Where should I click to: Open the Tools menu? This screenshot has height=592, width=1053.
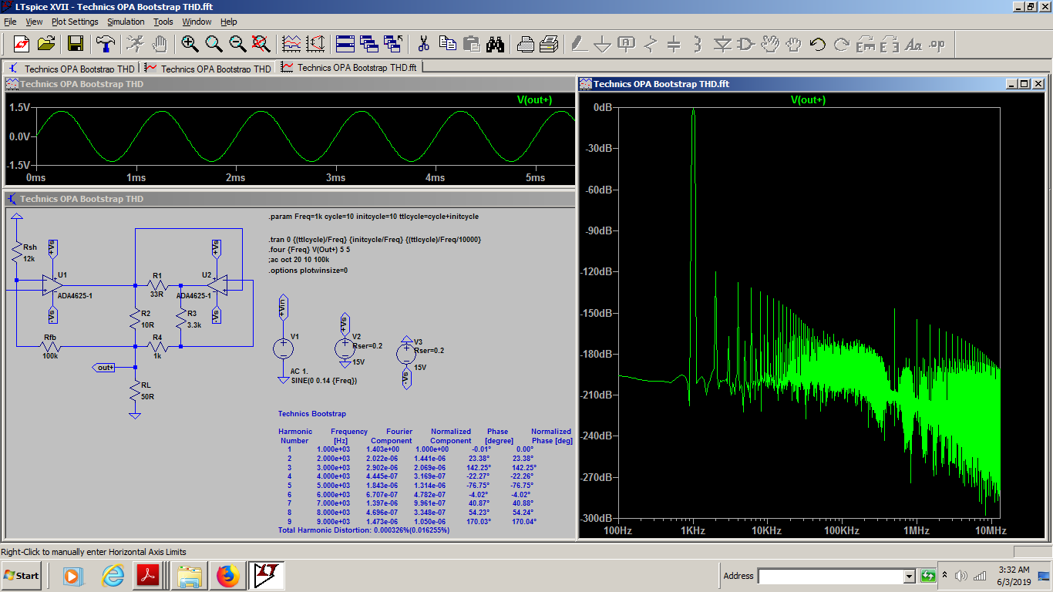163,22
